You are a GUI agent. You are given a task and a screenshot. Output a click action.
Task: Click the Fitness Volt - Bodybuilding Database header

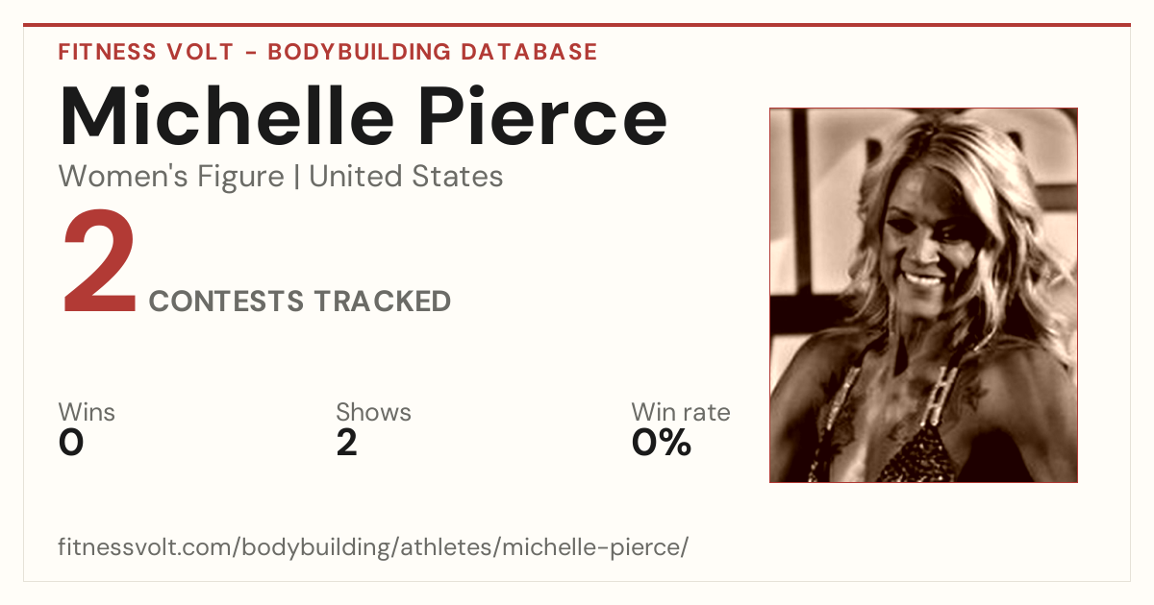pos(328,52)
